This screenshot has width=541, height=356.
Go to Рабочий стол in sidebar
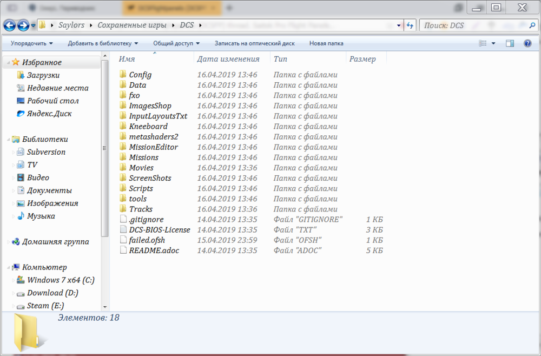click(48, 101)
